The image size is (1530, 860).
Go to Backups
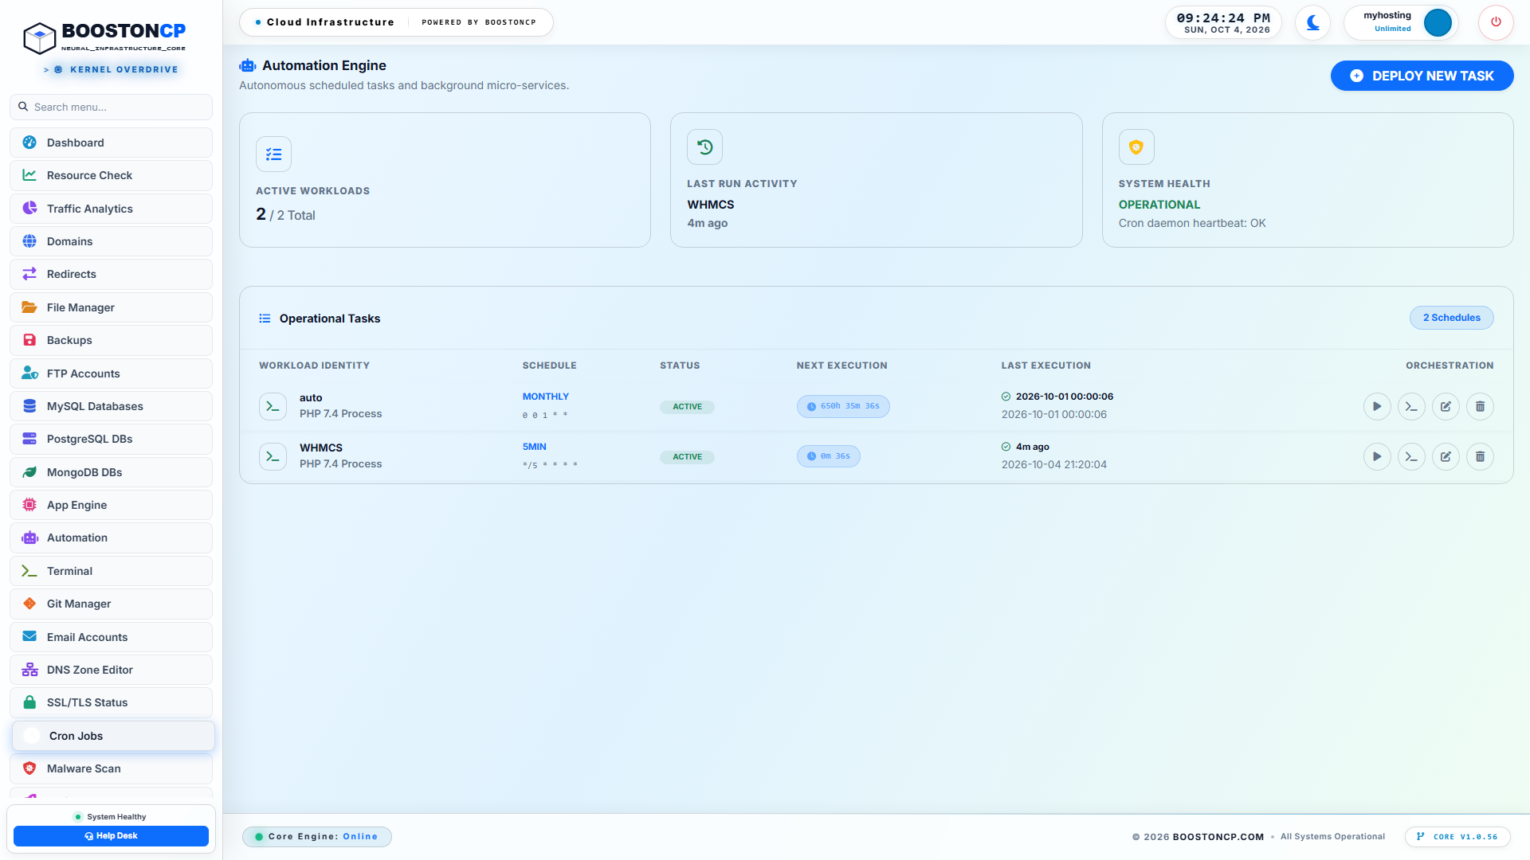coord(111,340)
